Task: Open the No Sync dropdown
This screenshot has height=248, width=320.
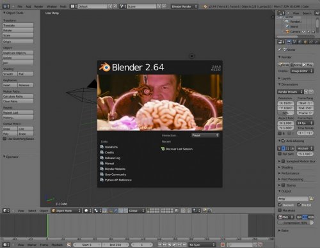Action: 202,245
